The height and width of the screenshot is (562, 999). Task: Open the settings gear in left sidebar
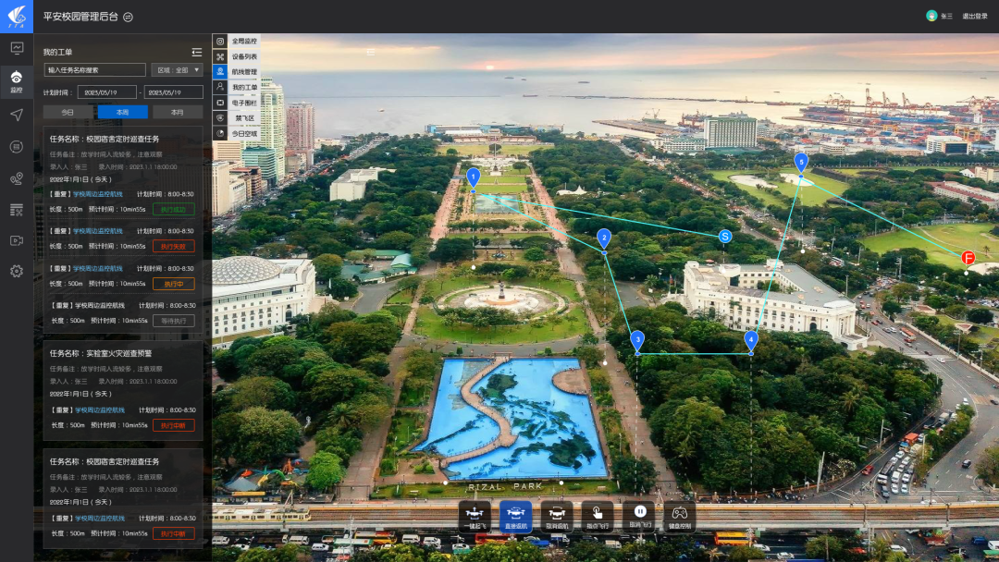(17, 271)
